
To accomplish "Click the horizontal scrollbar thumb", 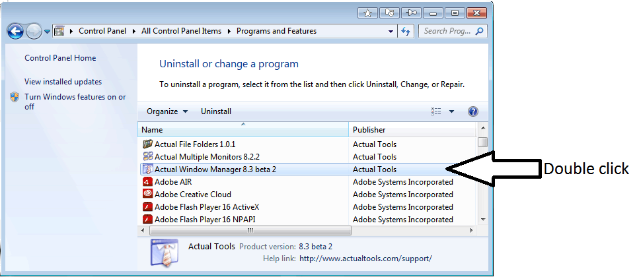I will click(x=250, y=230).
